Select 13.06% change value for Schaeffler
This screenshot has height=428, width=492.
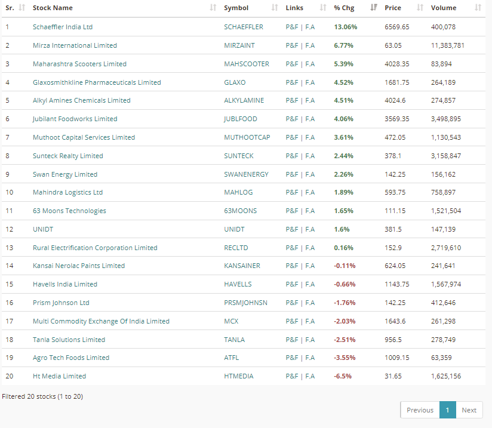[x=346, y=27]
